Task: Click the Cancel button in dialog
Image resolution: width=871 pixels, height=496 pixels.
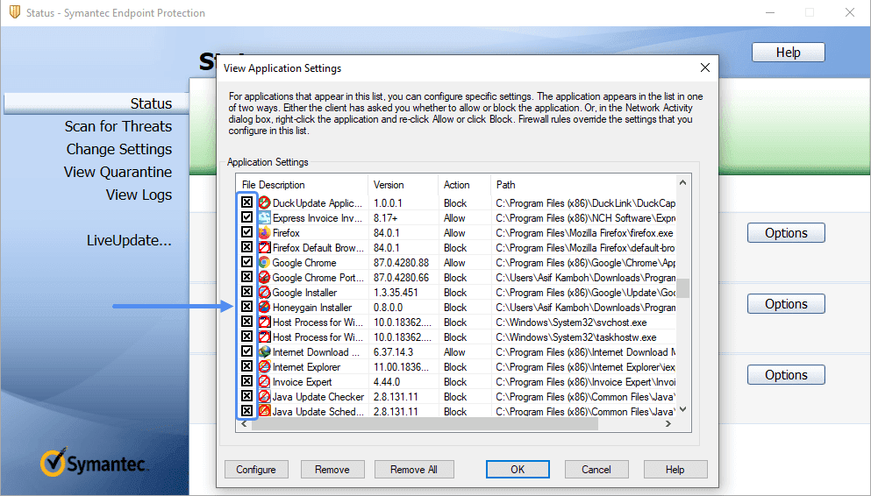Action: pos(596,470)
